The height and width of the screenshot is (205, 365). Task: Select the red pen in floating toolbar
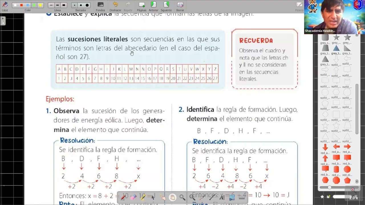point(124,197)
